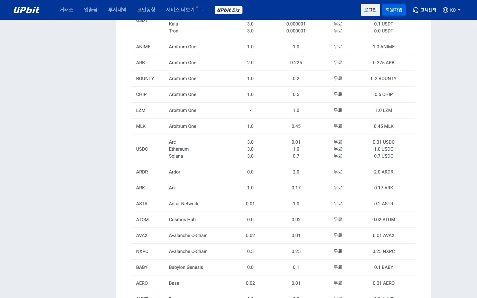Image resolution: width=477 pixels, height=298 pixels.
Task: Open the 코인동향 menu
Action: (146, 10)
